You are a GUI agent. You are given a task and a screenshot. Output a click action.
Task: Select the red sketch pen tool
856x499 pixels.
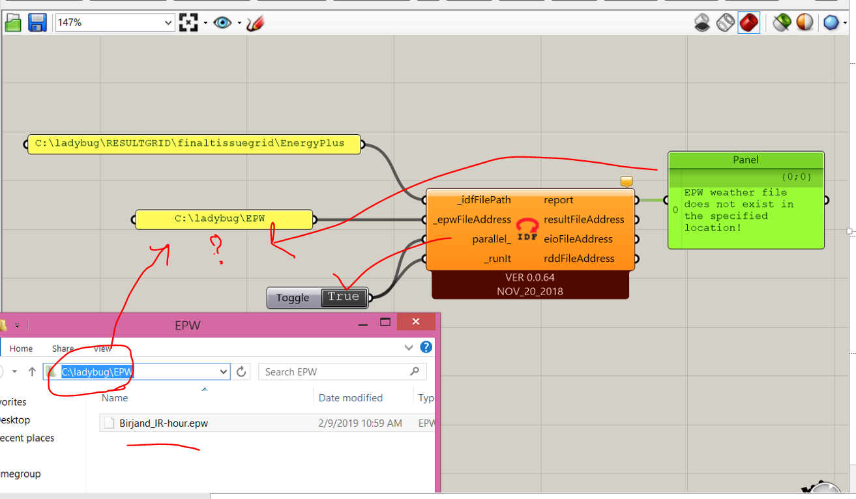255,23
